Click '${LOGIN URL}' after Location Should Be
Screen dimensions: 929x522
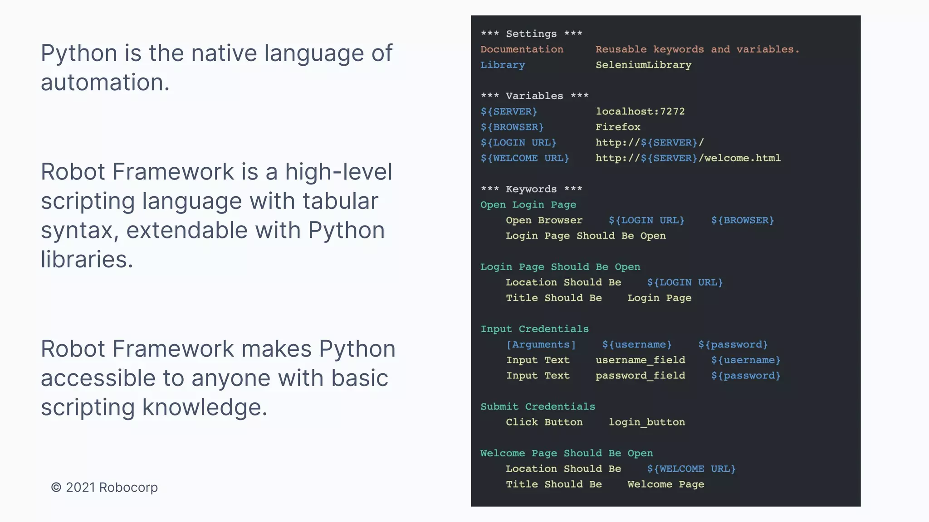click(x=685, y=282)
